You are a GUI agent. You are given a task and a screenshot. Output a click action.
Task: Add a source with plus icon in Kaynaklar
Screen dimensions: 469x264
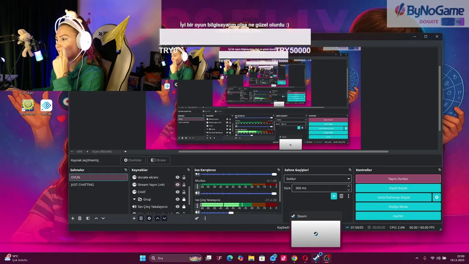click(x=134, y=218)
